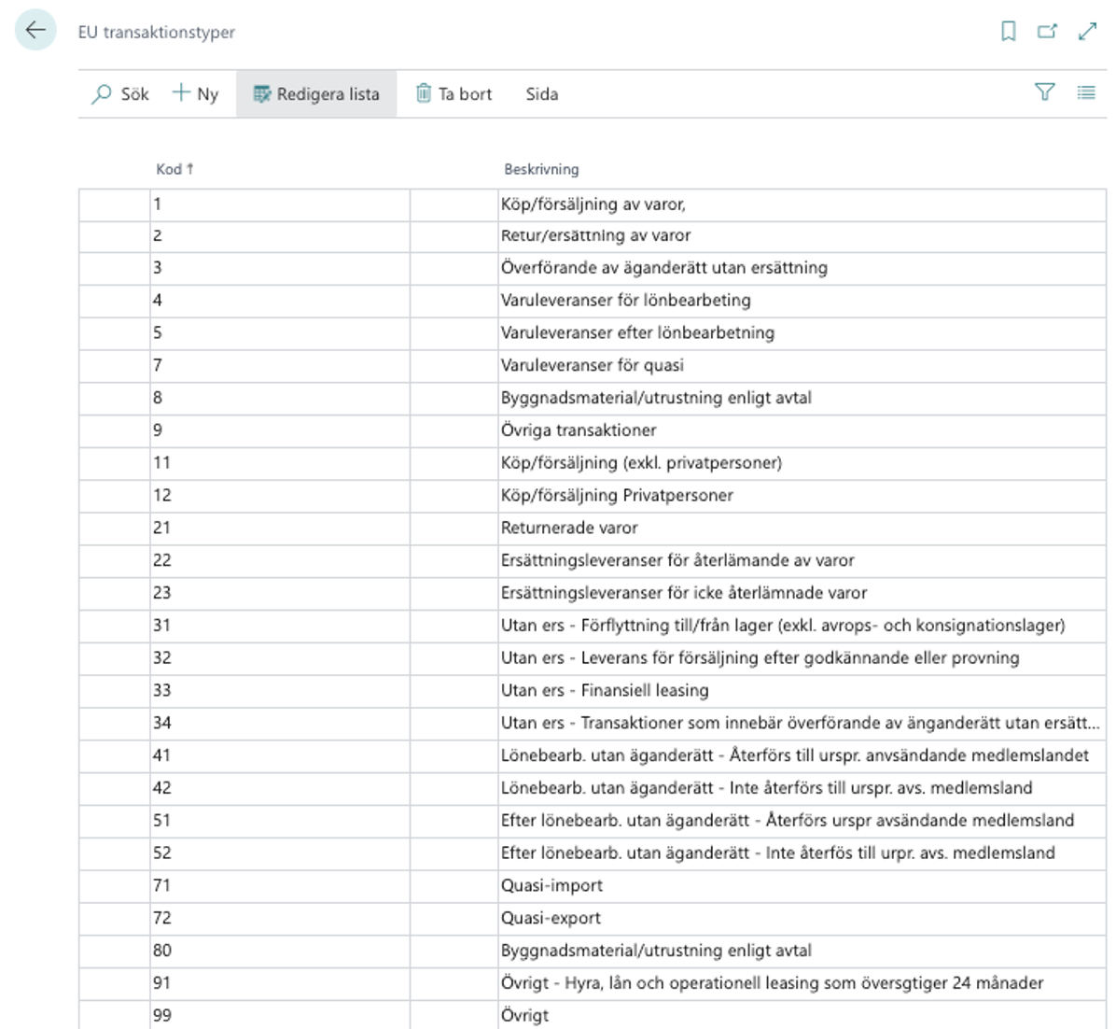Select the row with code 33

279,691
